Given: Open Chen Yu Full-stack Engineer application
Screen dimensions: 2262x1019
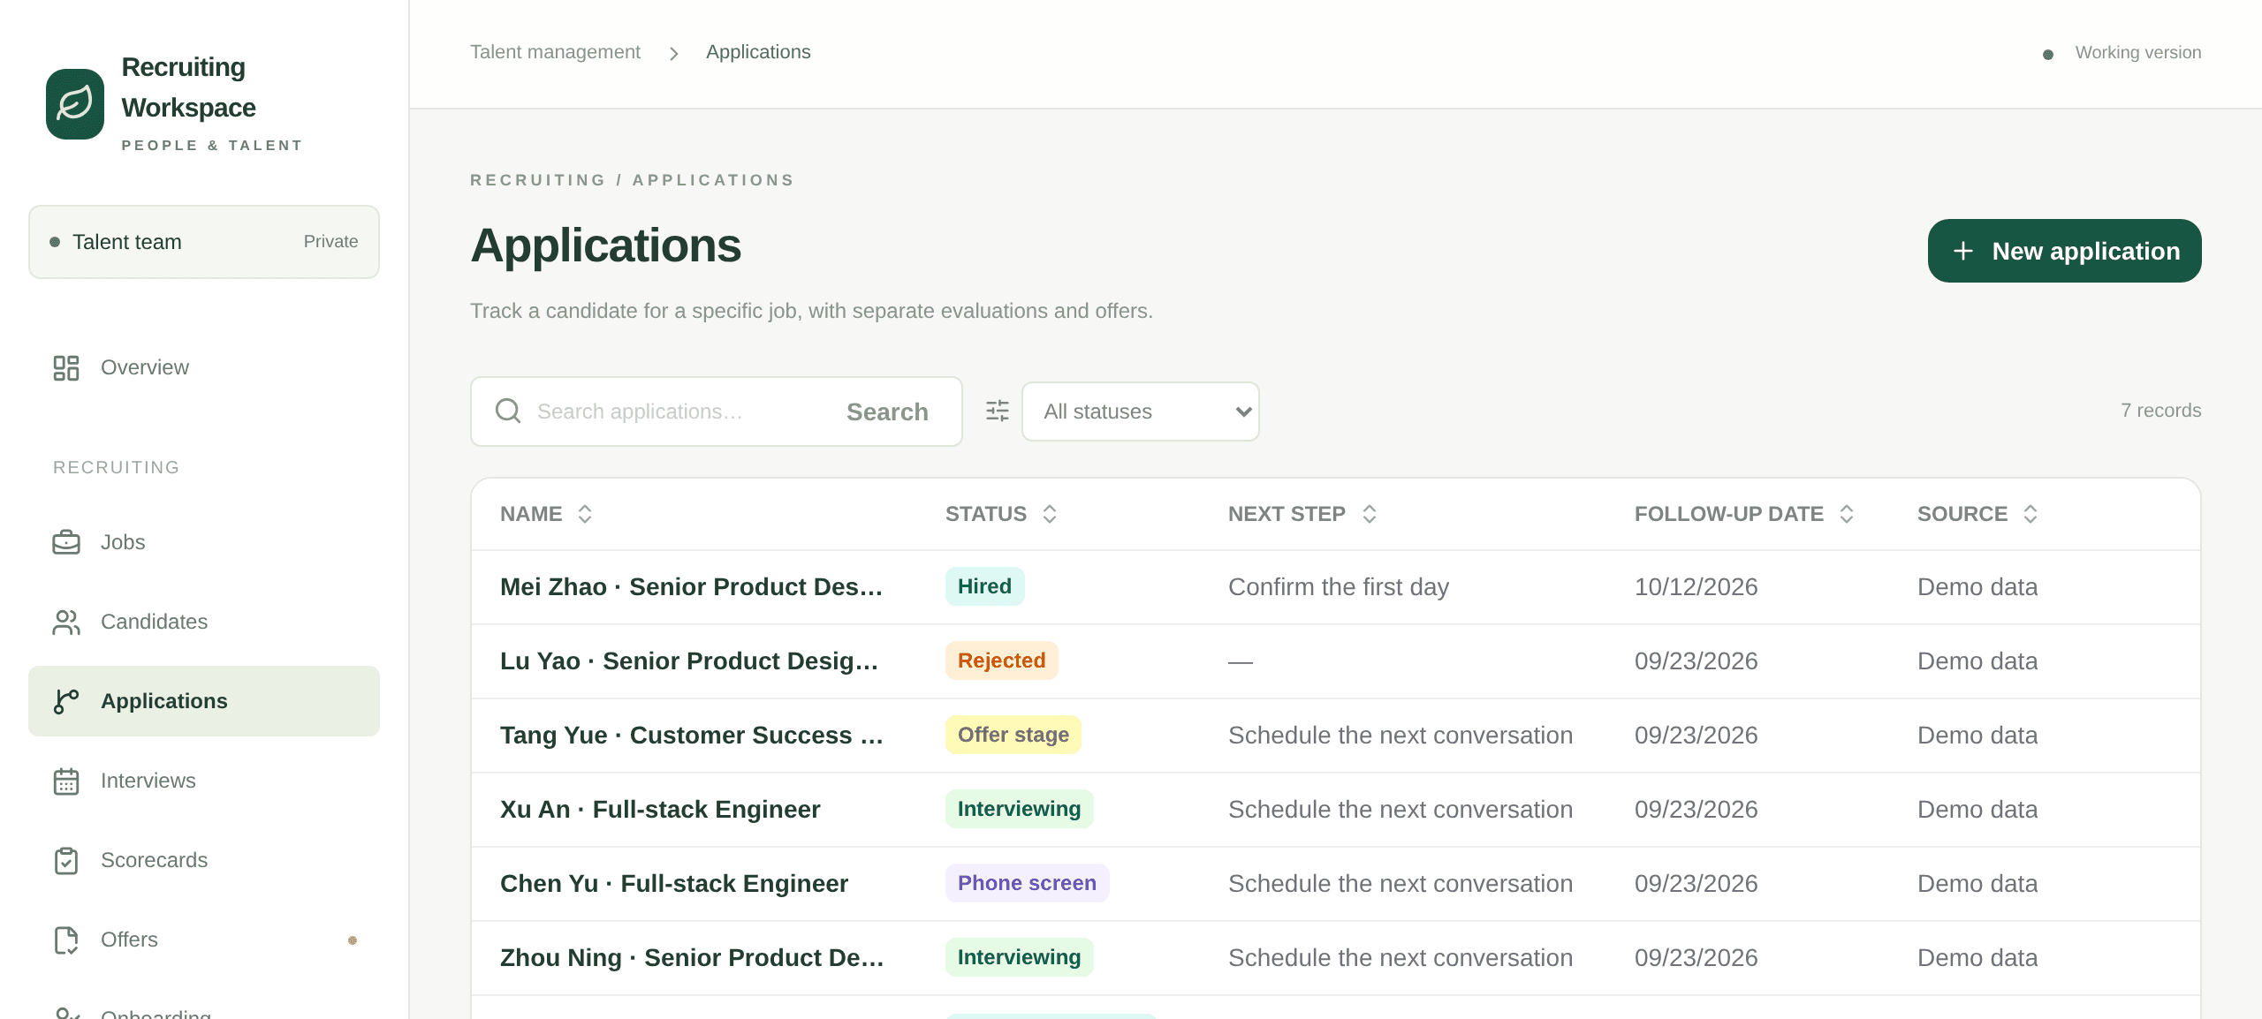Looking at the screenshot, I should tap(674, 884).
